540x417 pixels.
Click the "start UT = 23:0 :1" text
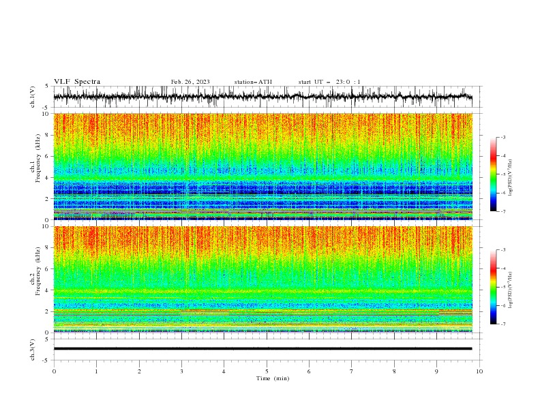(329, 82)
